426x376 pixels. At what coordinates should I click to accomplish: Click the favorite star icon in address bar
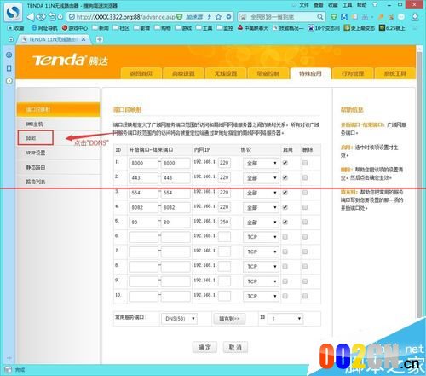[218, 17]
